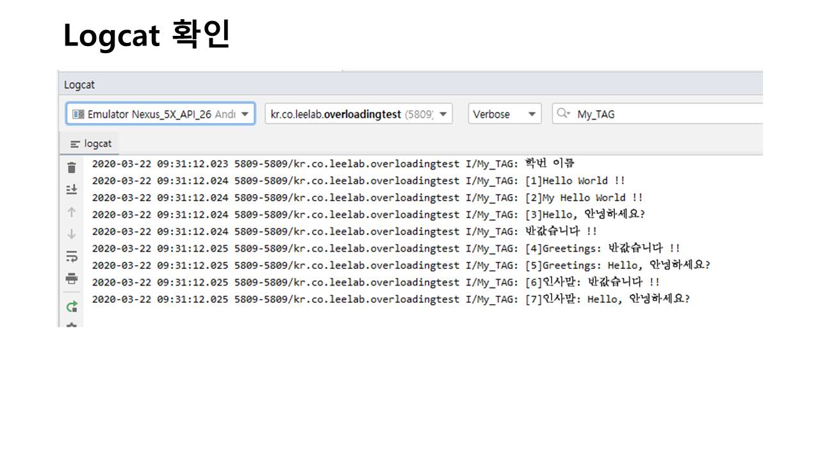Viewport: 820px width, 461px height.
Task: Toggle soft-wrap for log lines
Action: point(72,257)
